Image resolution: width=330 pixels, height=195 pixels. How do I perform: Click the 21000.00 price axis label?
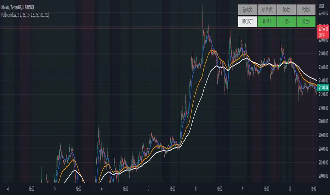[x=323, y=108]
